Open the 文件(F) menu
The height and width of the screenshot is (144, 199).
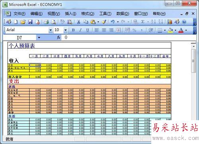20,14
